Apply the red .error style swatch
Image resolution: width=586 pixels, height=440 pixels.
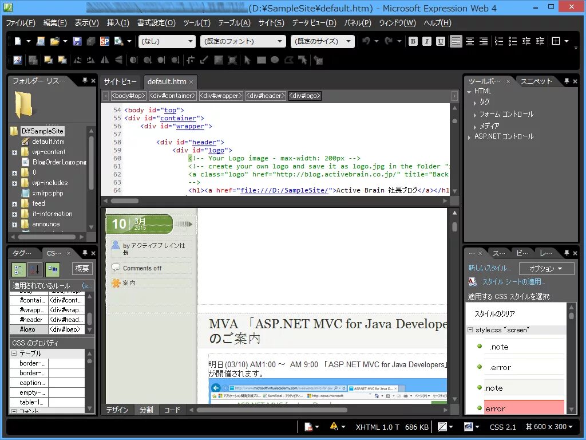click(524, 407)
